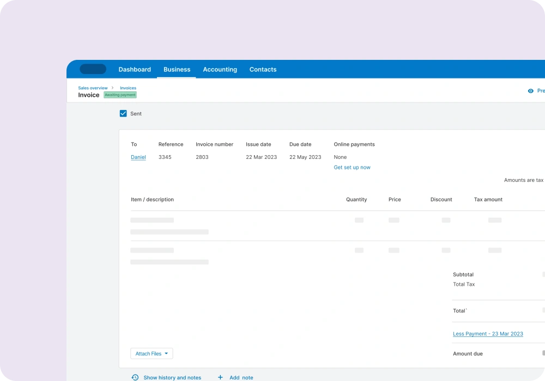Screen dimensions: 545x381
Task: Click Get set up now link
Action: (x=352, y=167)
